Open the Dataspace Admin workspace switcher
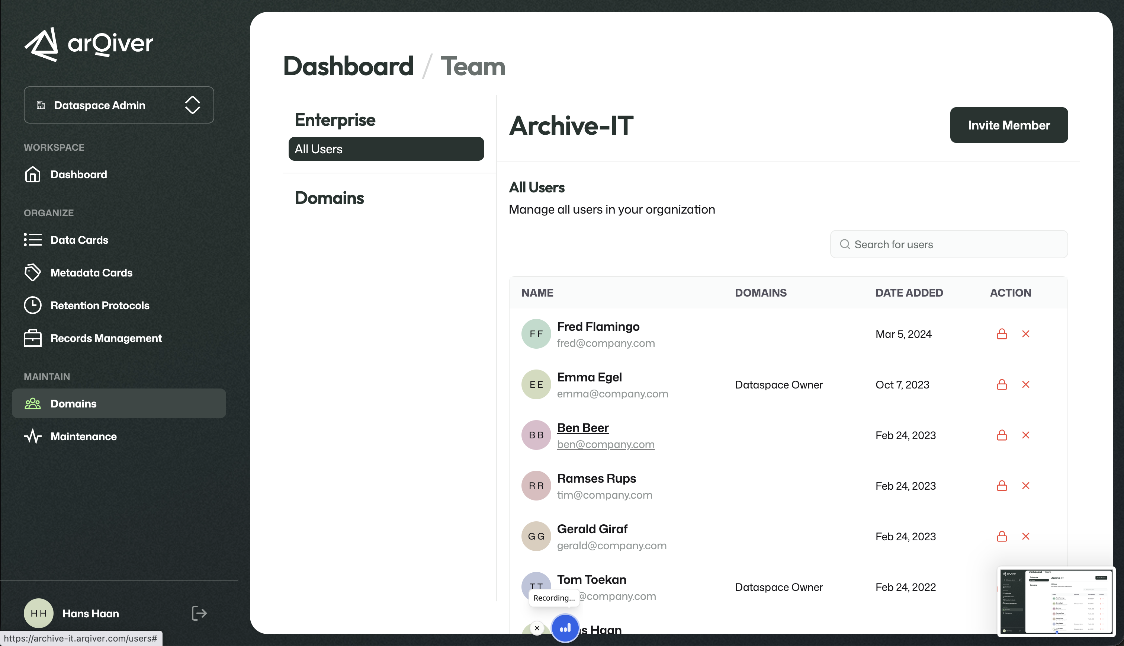 [x=119, y=105]
